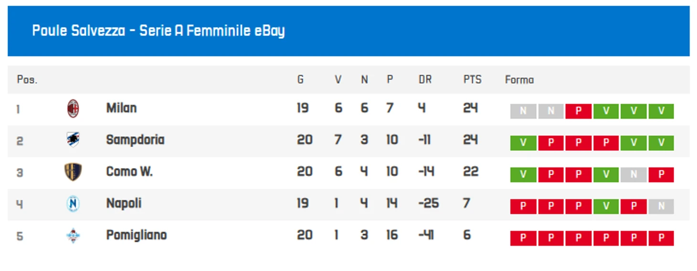This screenshot has width=697, height=271.
Task: Click the Poule Salvezza title banner
Action: point(348,31)
